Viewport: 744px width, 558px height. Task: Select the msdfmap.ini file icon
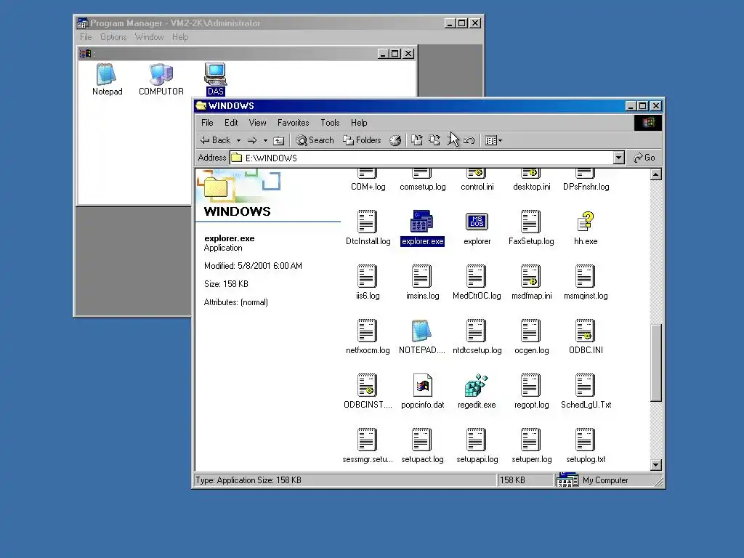pos(531,276)
